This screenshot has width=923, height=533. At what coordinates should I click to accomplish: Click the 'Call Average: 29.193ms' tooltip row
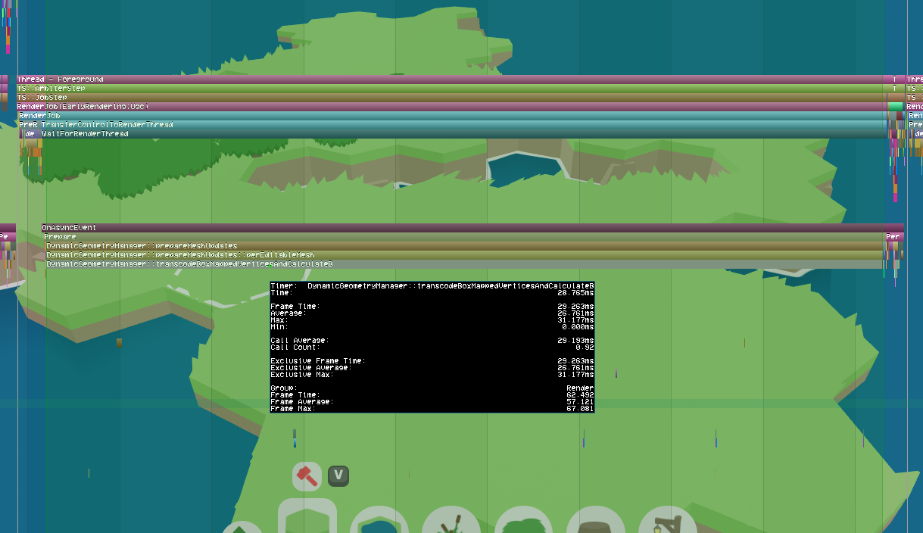(x=432, y=341)
